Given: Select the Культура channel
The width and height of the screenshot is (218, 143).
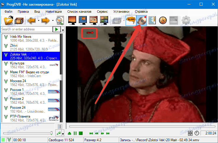Looking at the screenshot, I should click(x=31, y=65).
